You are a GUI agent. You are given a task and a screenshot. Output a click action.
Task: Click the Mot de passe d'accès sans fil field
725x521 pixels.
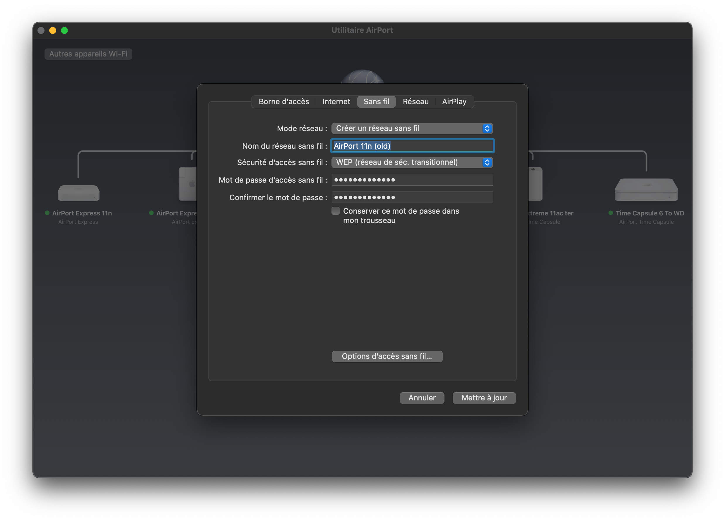(x=412, y=180)
